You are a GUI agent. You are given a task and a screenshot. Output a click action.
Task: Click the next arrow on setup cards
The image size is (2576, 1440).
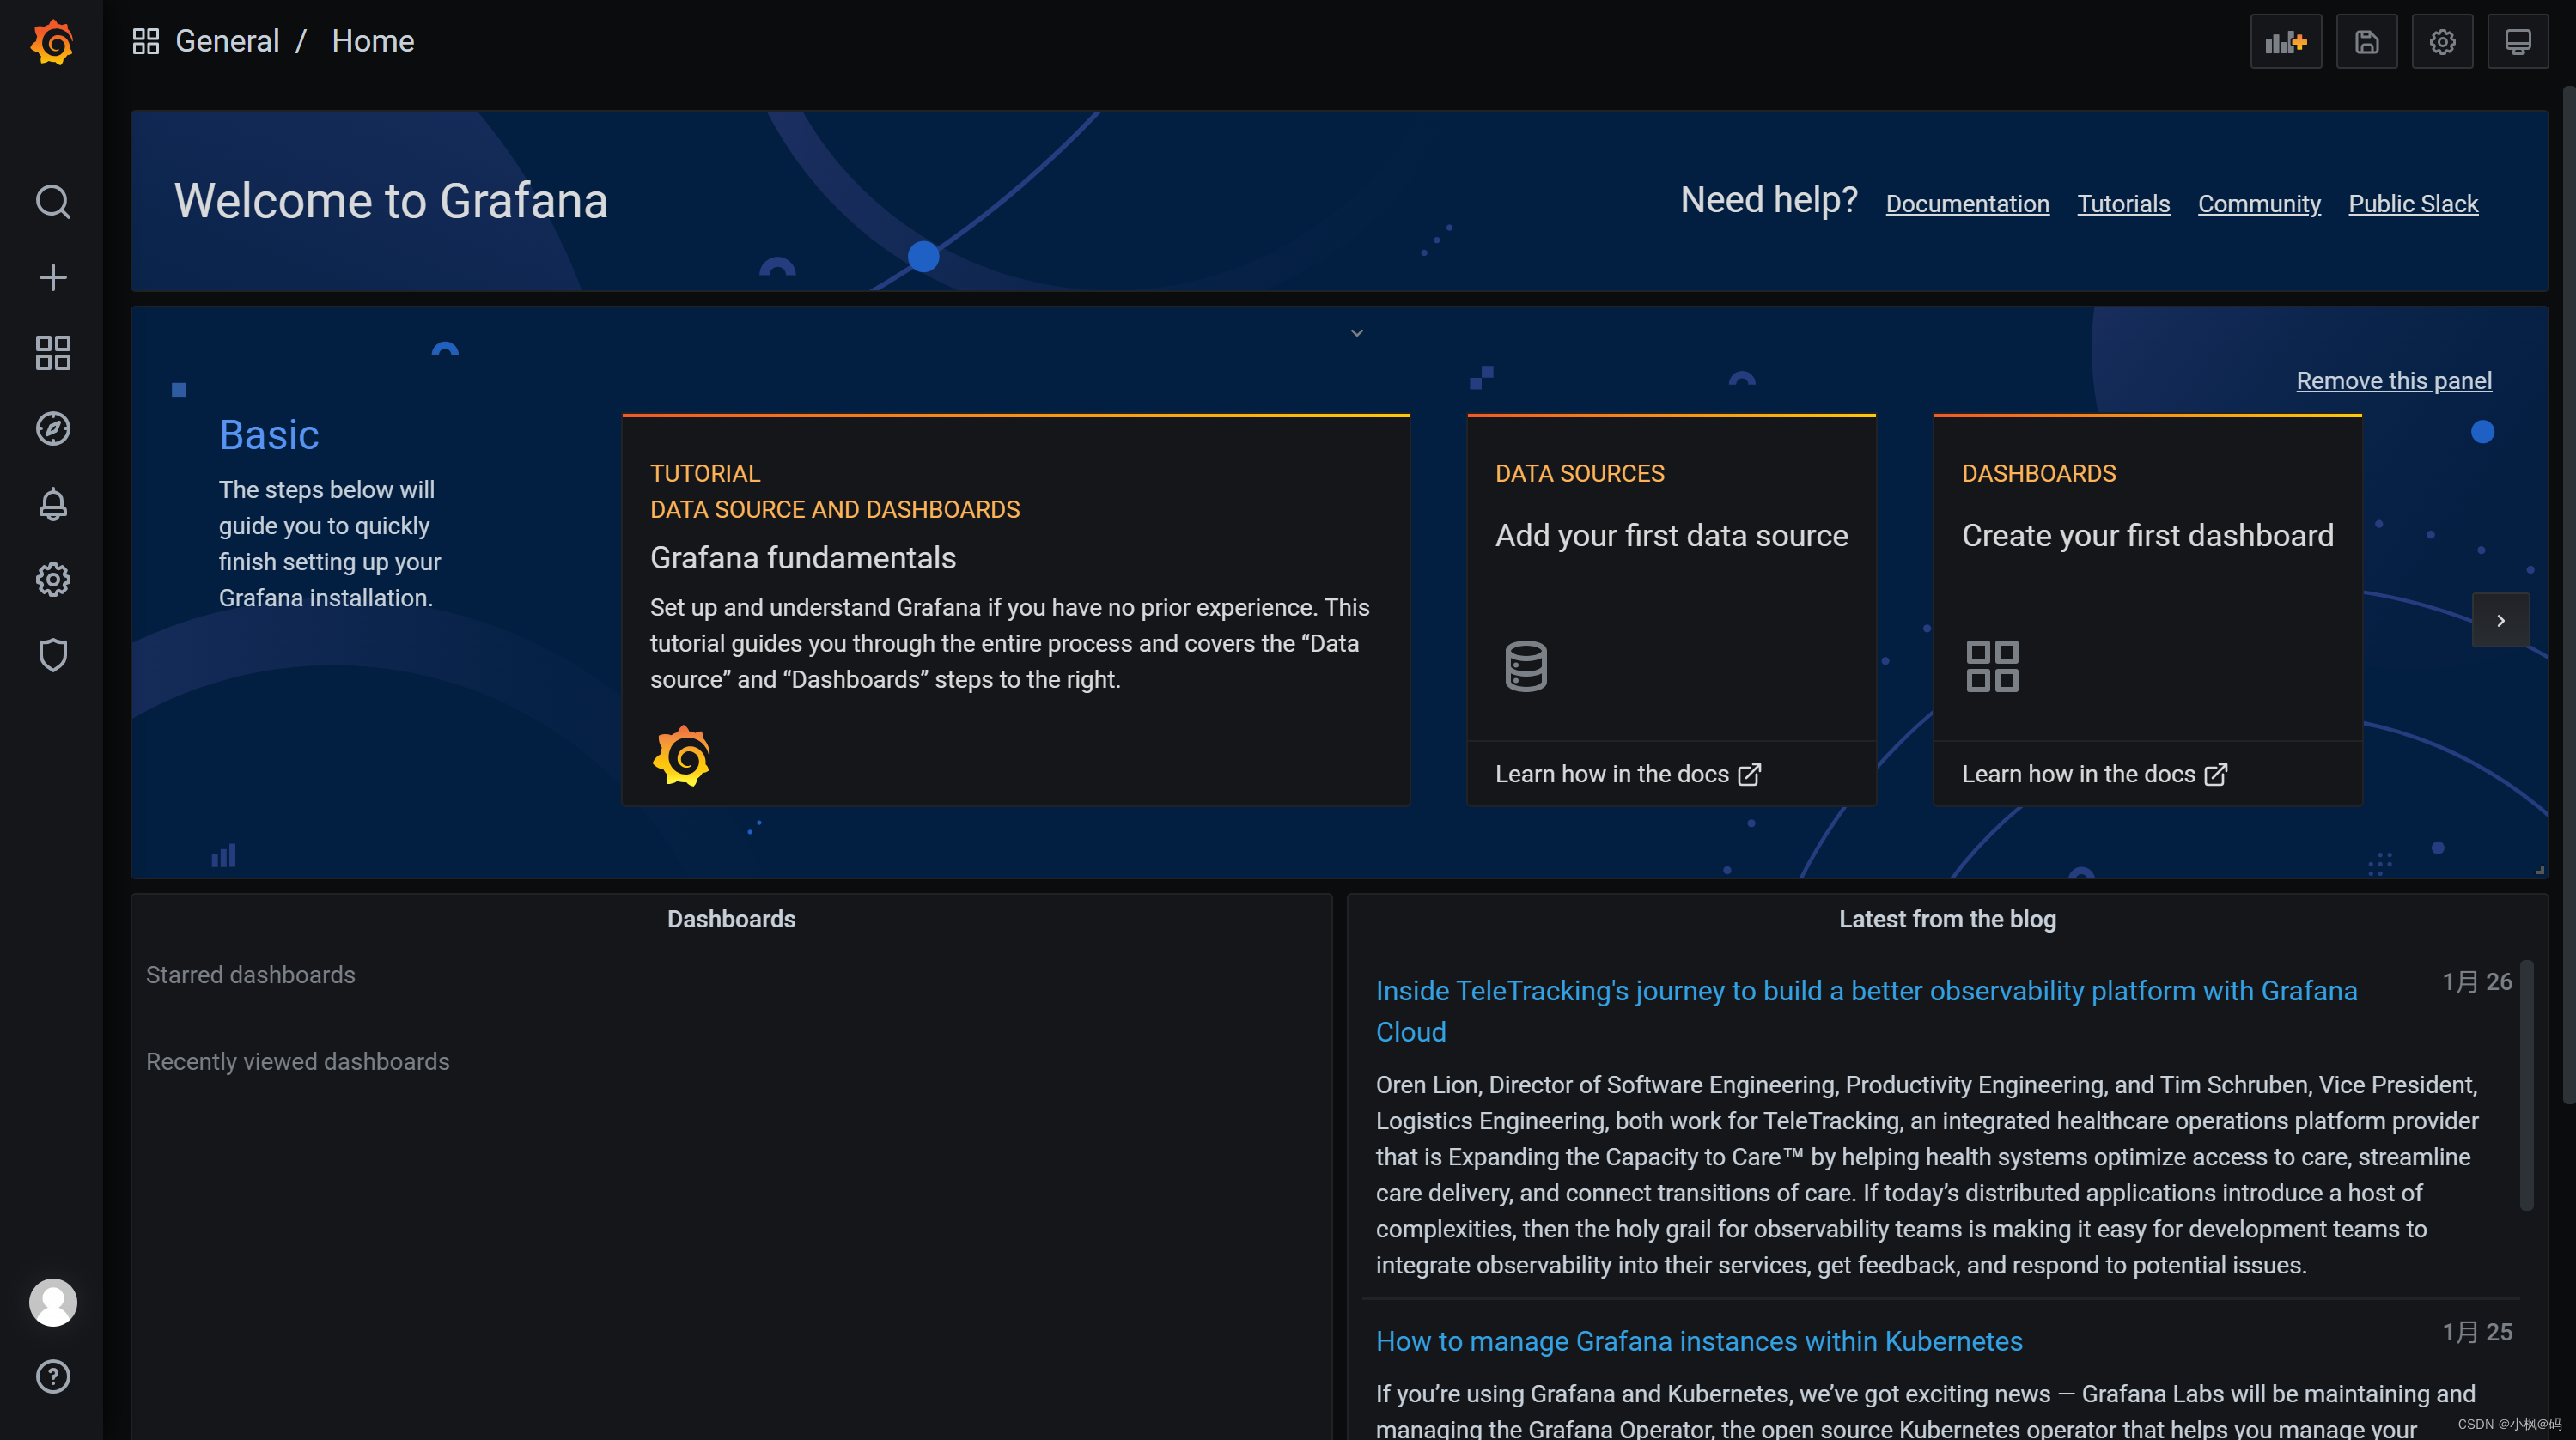pyautogui.click(x=2500, y=620)
